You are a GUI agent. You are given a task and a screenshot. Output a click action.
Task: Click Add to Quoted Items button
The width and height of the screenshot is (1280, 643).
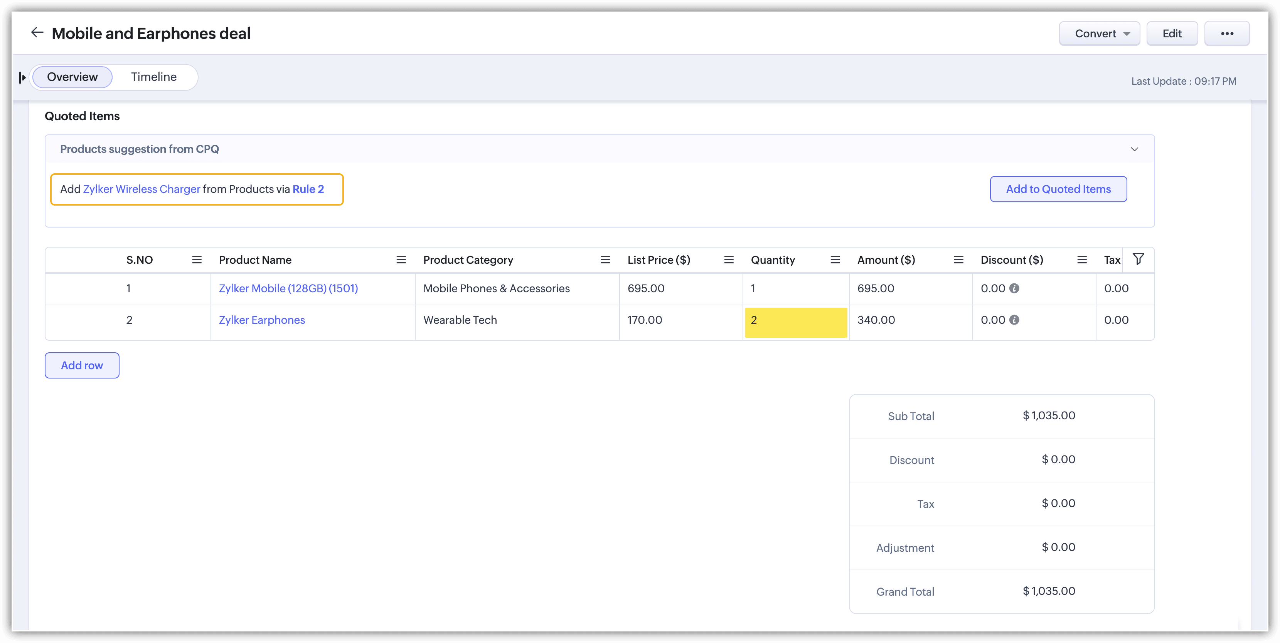click(1058, 189)
